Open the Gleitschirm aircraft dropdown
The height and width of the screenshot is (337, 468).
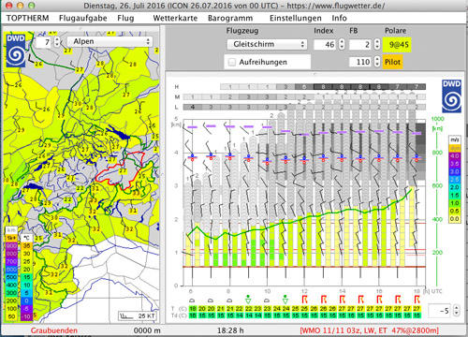pos(267,44)
